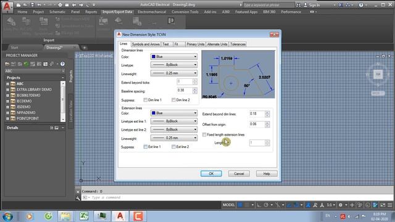
Task: Open Dimension lines Color dropdown
Action: tap(174, 57)
